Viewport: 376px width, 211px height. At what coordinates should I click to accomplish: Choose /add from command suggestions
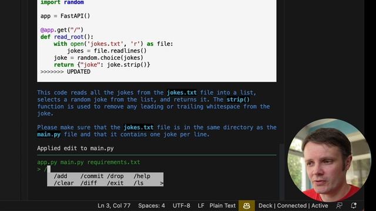61,176
